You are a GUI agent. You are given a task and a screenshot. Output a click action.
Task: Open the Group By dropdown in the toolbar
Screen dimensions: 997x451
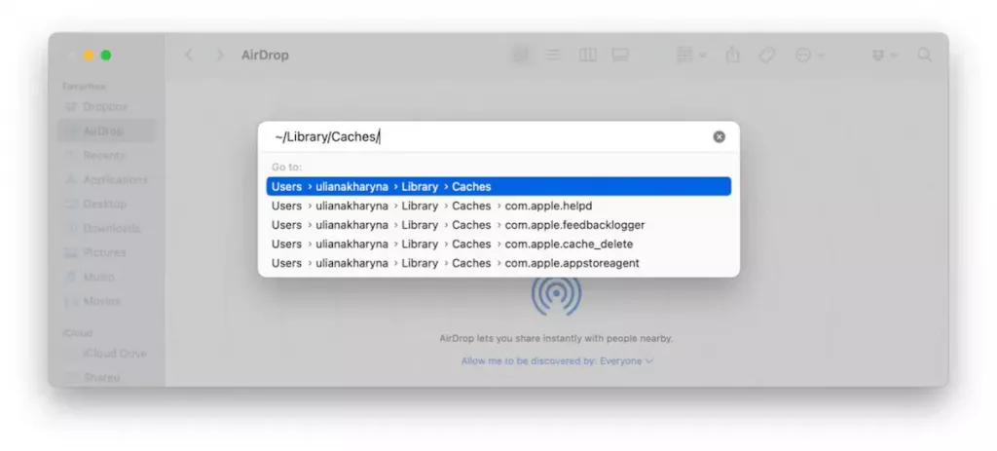(691, 56)
